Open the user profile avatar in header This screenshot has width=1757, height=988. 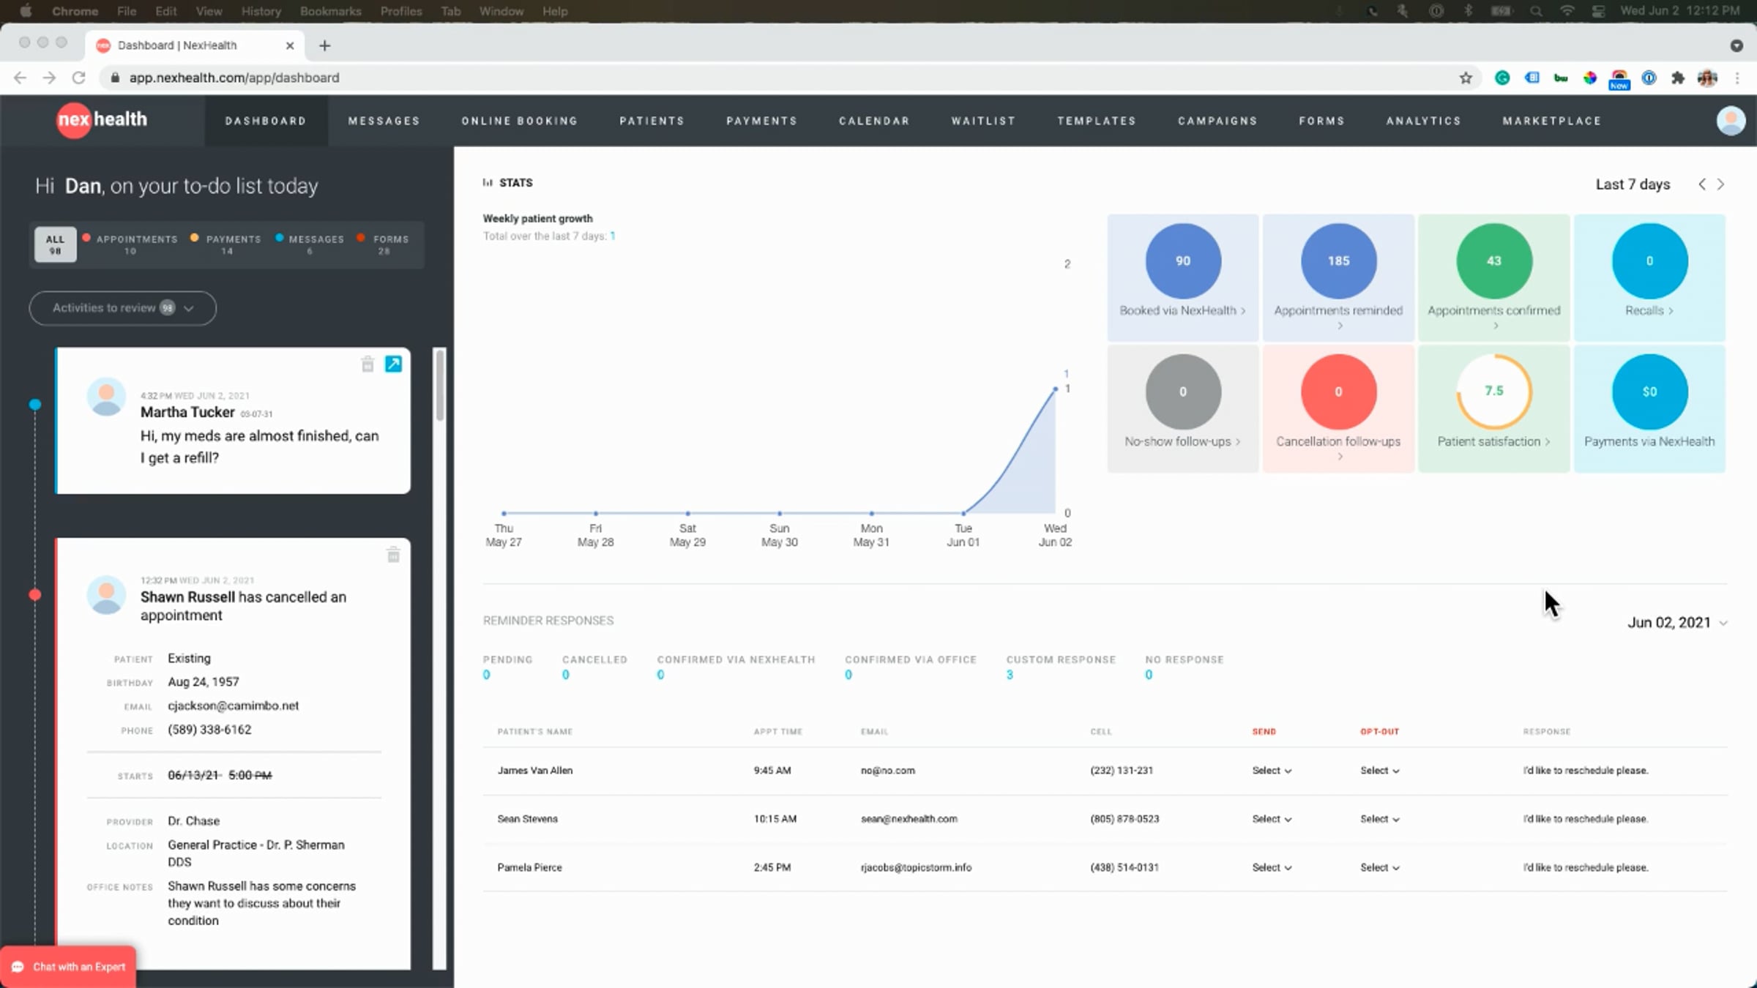pos(1731,121)
